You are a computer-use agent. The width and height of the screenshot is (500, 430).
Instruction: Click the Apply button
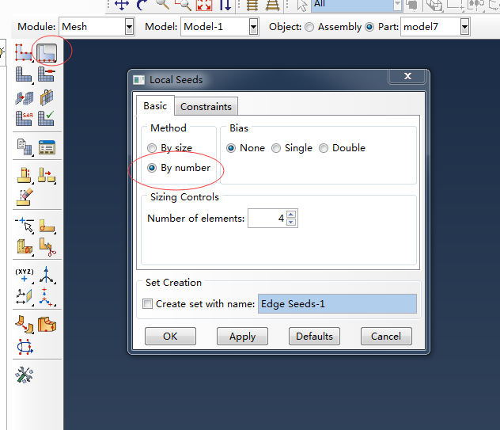(242, 336)
